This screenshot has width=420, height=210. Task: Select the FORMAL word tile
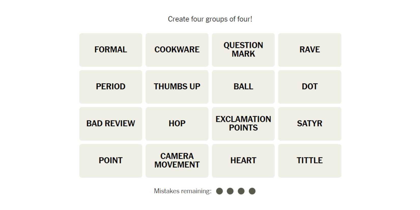[x=110, y=50]
